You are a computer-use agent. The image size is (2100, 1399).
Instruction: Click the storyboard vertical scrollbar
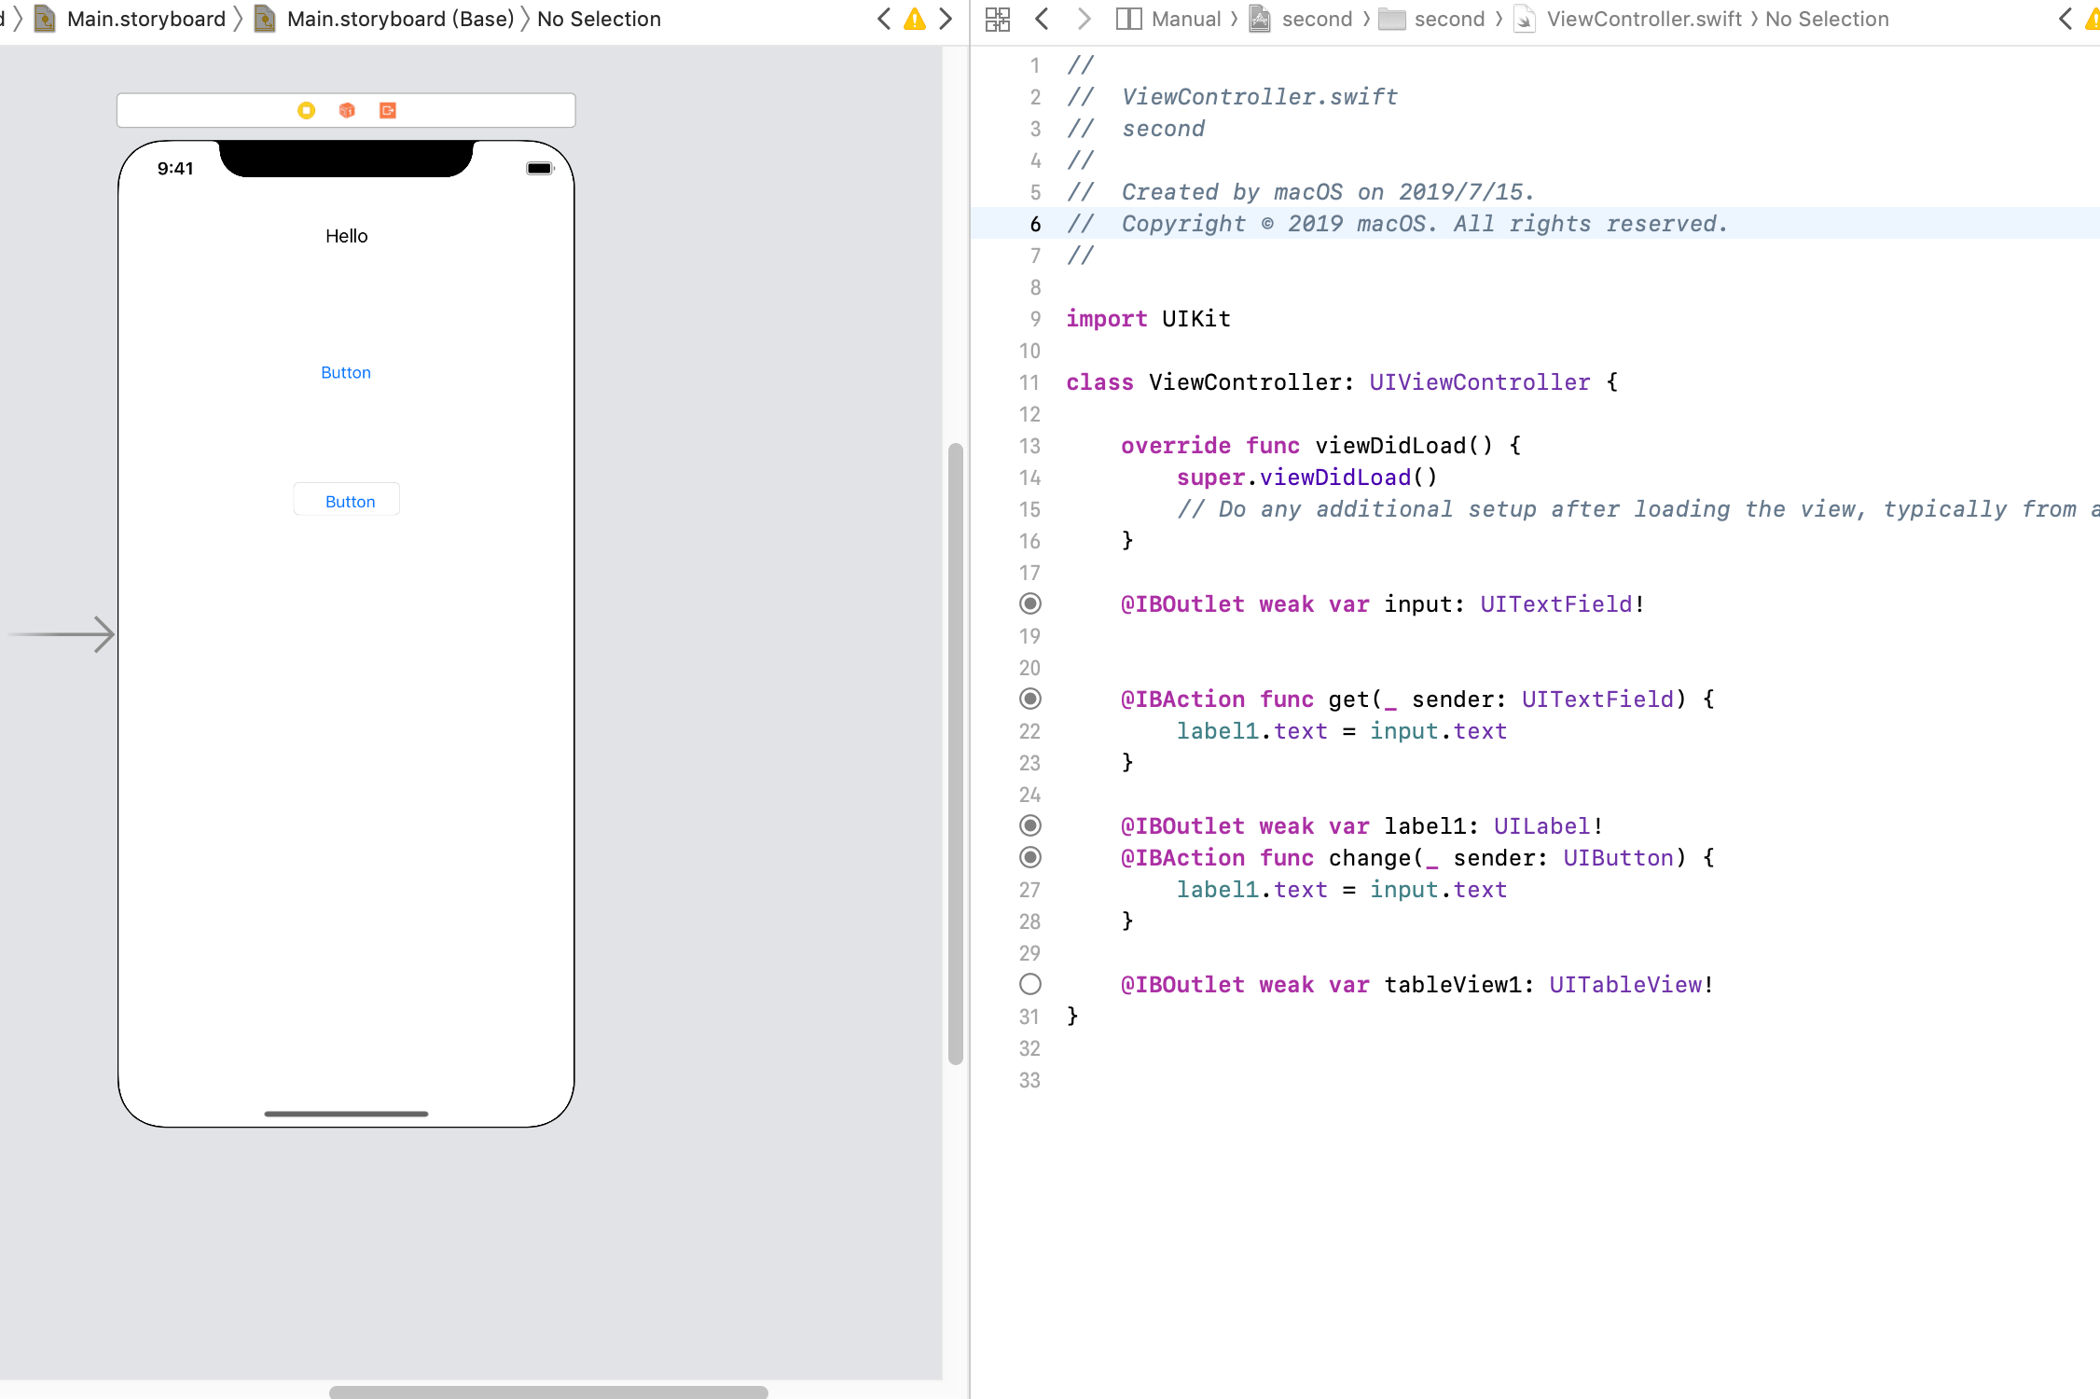pos(955,754)
